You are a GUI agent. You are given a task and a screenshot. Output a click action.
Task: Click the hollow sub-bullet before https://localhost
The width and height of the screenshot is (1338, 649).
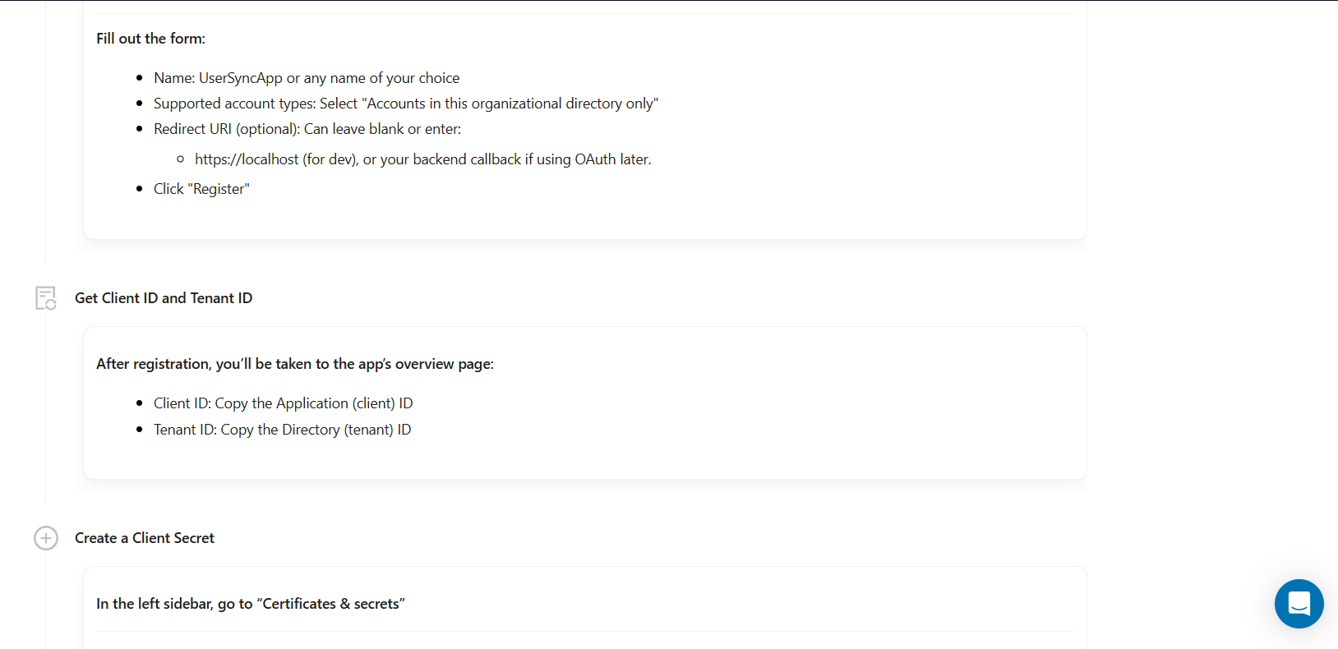pyautogui.click(x=180, y=159)
